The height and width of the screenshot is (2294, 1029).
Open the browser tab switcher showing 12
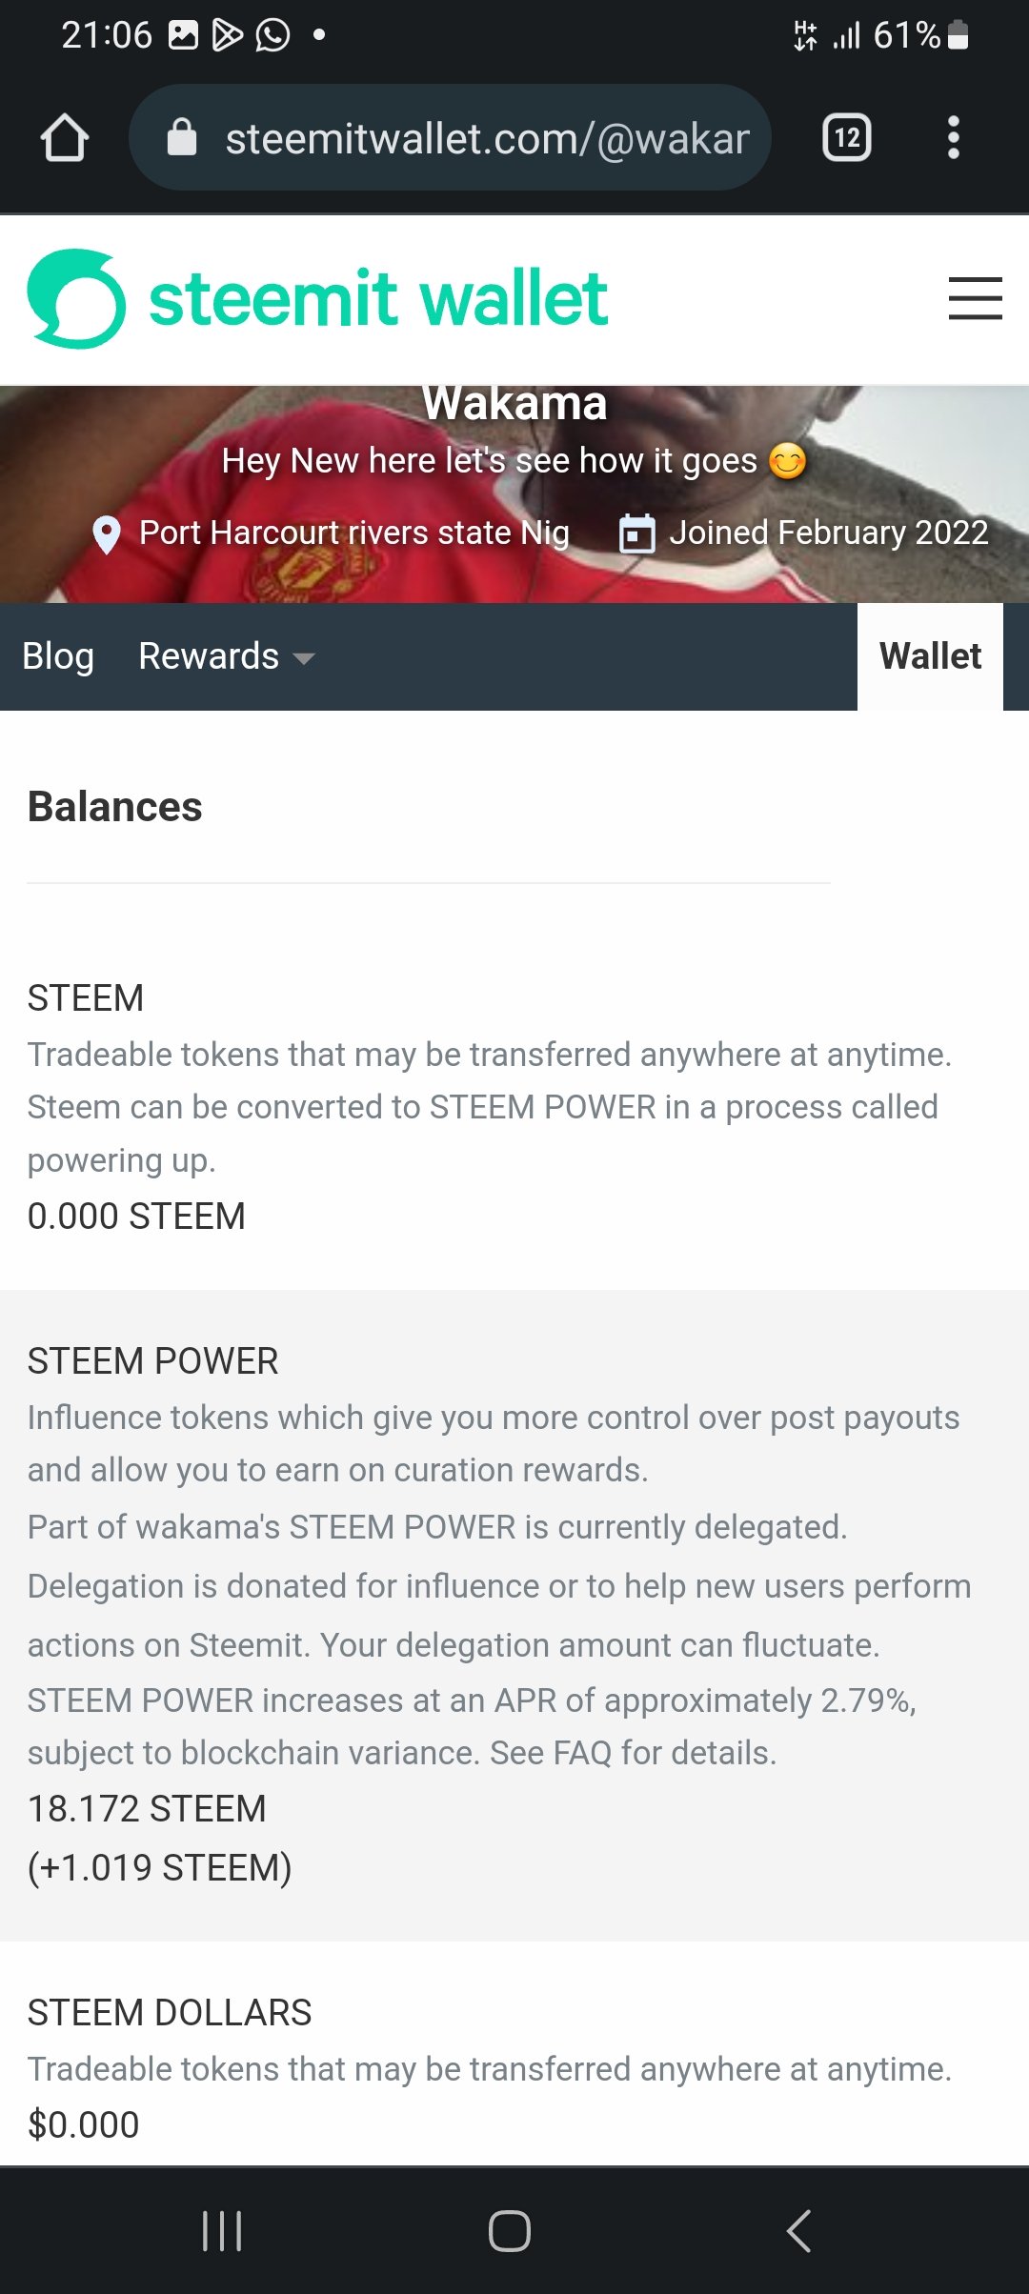pyautogui.click(x=846, y=138)
